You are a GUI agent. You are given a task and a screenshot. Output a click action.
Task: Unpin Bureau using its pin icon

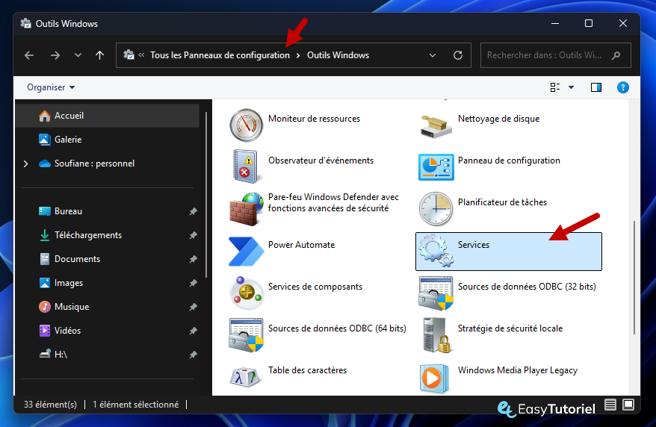[x=193, y=211]
